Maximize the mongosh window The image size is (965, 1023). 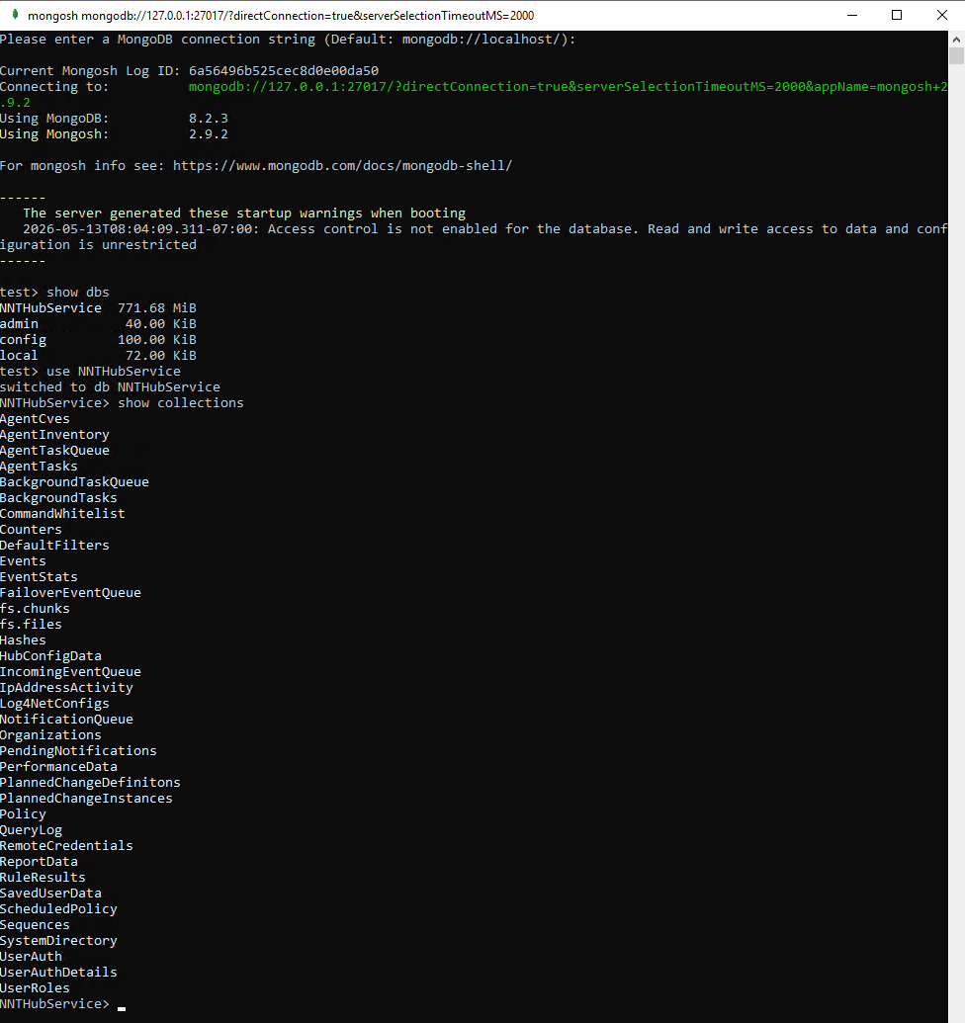tap(897, 15)
